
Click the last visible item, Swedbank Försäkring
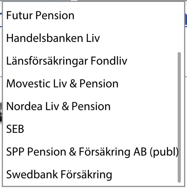59,175
